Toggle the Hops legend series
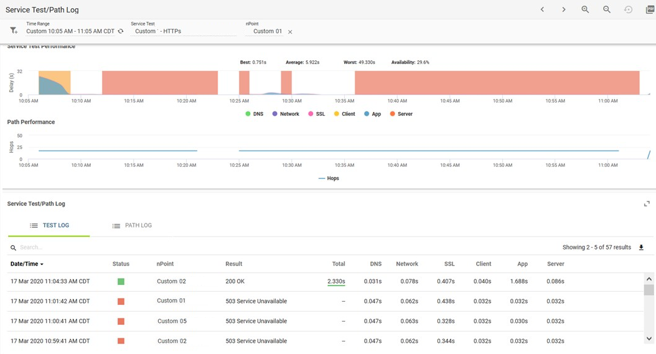656x354 pixels. (329, 179)
